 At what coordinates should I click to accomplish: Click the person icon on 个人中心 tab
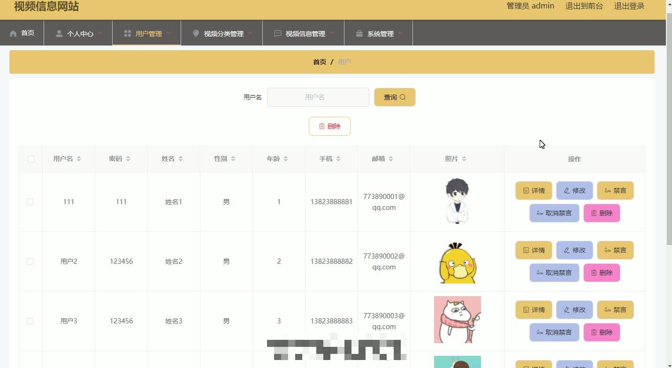tap(59, 33)
